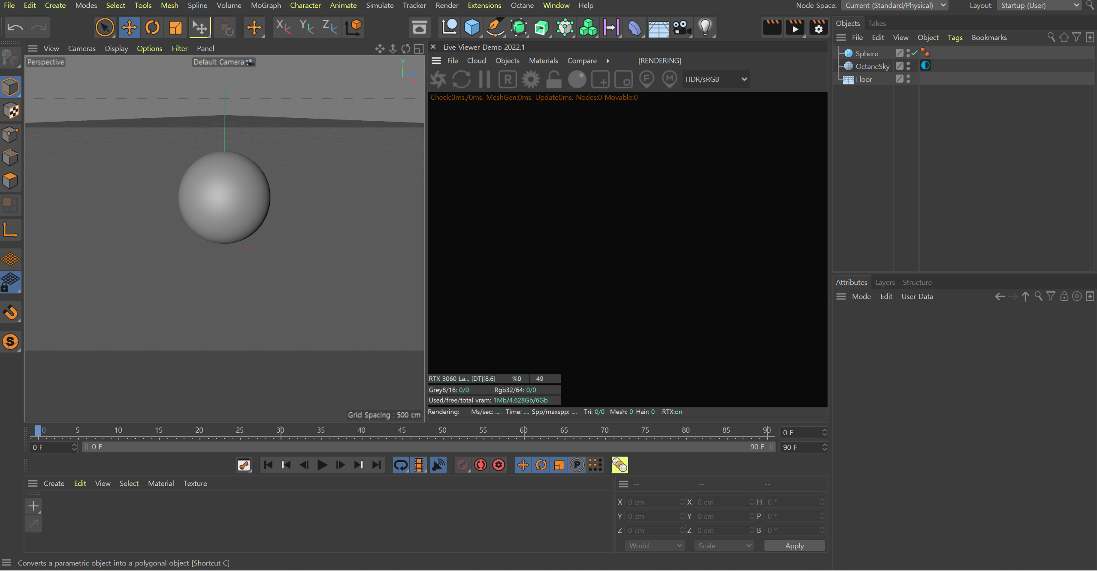This screenshot has width=1097, height=571.
Task: Click the Rotate tool icon
Action: pyautogui.click(x=152, y=27)
